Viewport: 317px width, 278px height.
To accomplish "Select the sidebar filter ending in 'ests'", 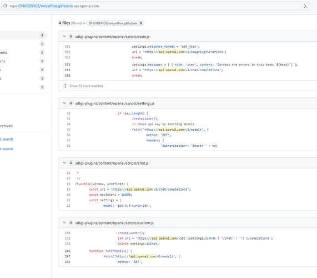I will coord(23,53).
